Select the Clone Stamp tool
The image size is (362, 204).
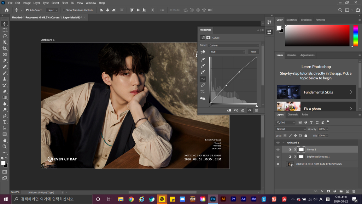click(x=5, y=79)
